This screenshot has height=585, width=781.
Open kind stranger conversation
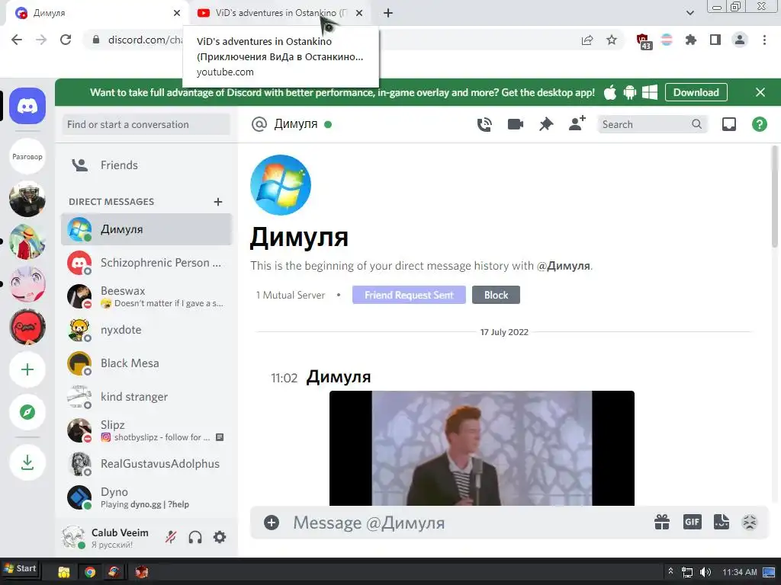146,397
